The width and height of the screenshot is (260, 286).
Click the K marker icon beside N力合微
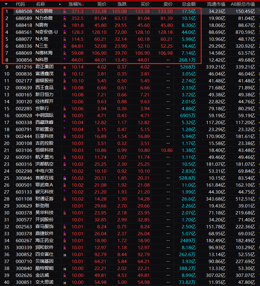[x=65, y=19]
